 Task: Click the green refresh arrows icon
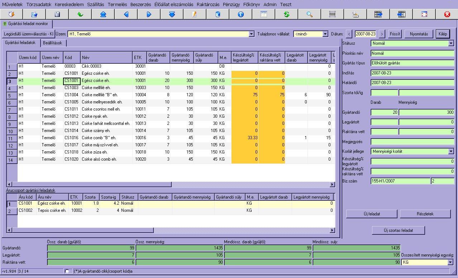(x=286, y=14)
